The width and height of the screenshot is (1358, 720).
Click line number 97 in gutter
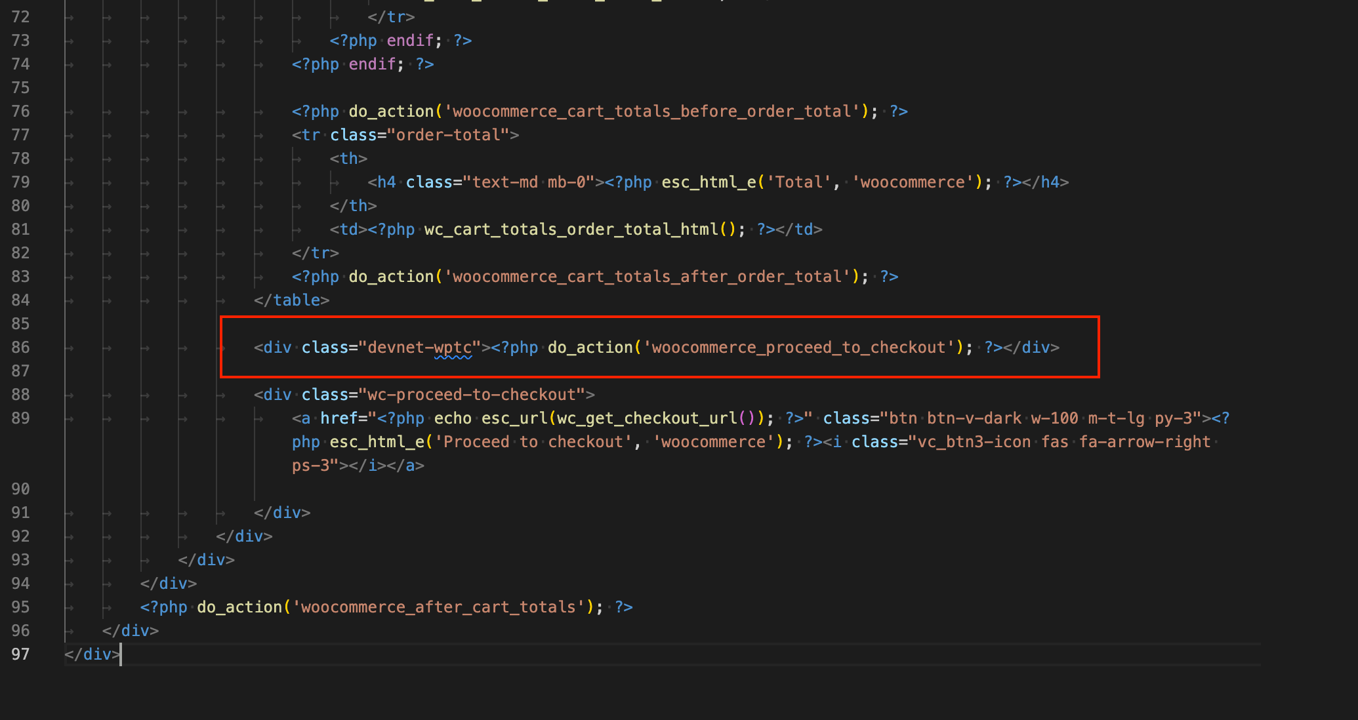(20, 654)
